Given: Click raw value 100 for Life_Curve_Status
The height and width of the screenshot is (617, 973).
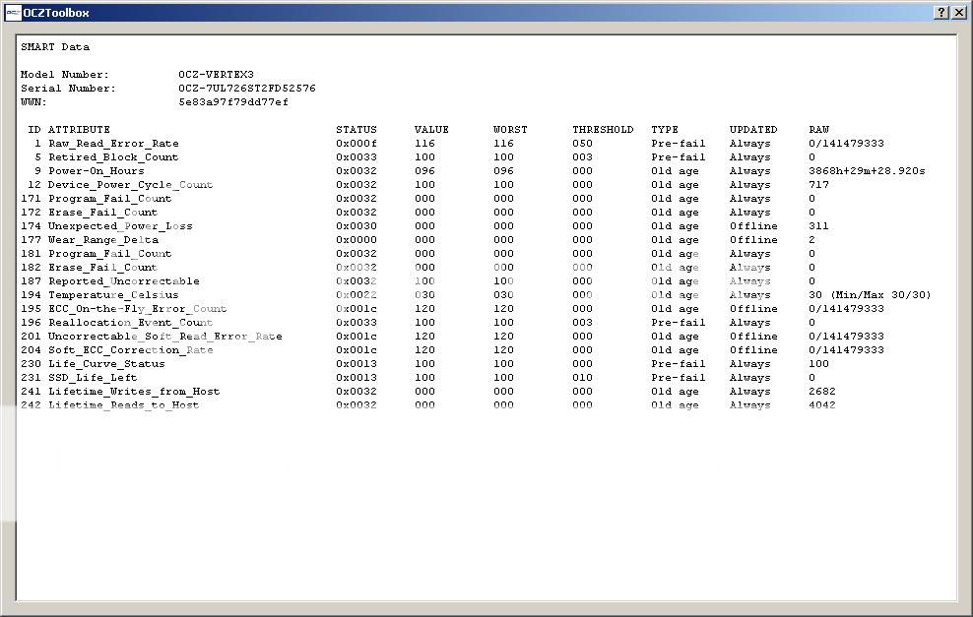Looking at the screenshot, I should pyautogui.click(x=819, y=363).
